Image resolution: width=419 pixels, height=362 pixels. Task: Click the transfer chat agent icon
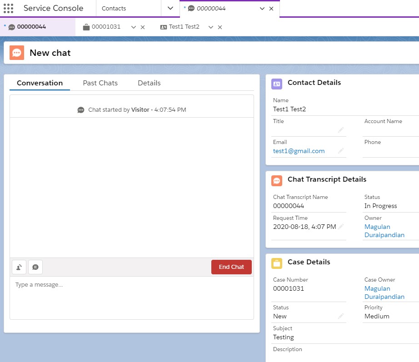coord(19,267)
